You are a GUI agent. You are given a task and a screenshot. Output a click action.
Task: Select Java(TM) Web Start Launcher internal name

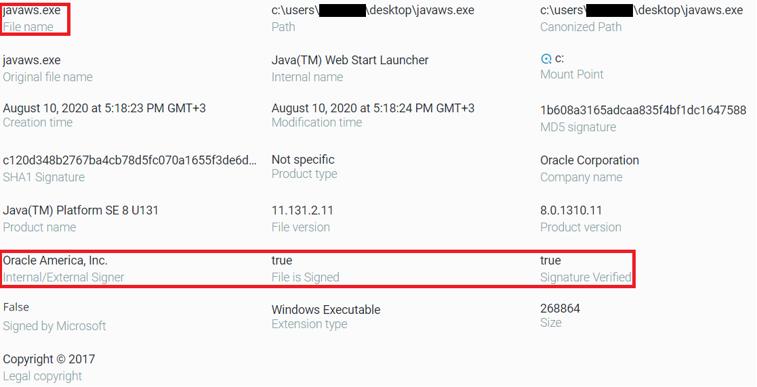[x=350, y=60]
